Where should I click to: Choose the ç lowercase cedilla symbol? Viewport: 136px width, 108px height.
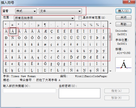(52, 44)
